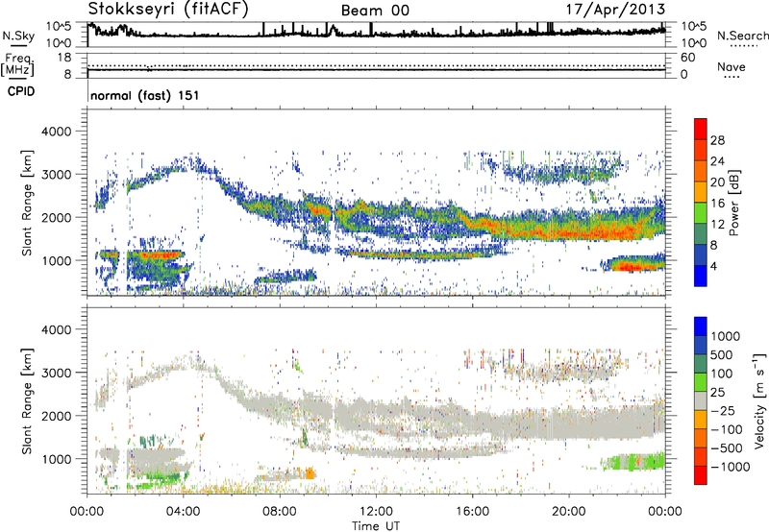The image size is (769, 532).
Task: Click the 4000 tick in power panel
Action: [56, 132]
